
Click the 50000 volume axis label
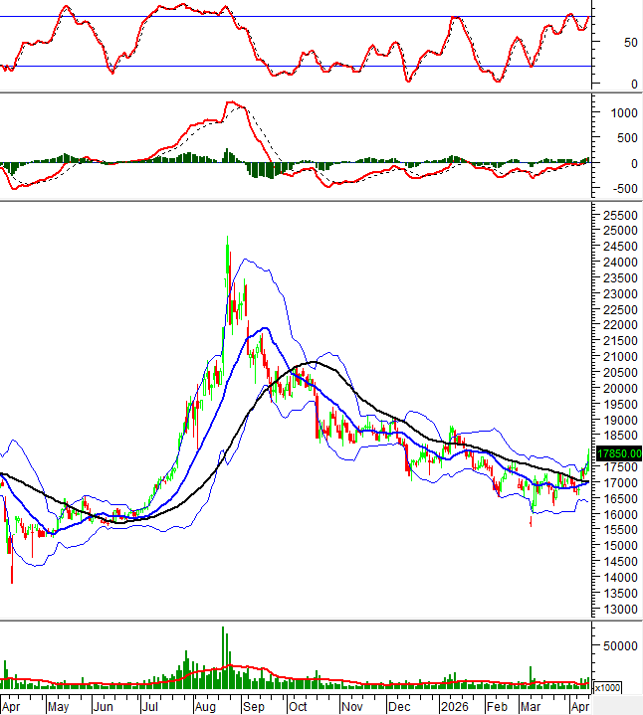coord(620,645)
